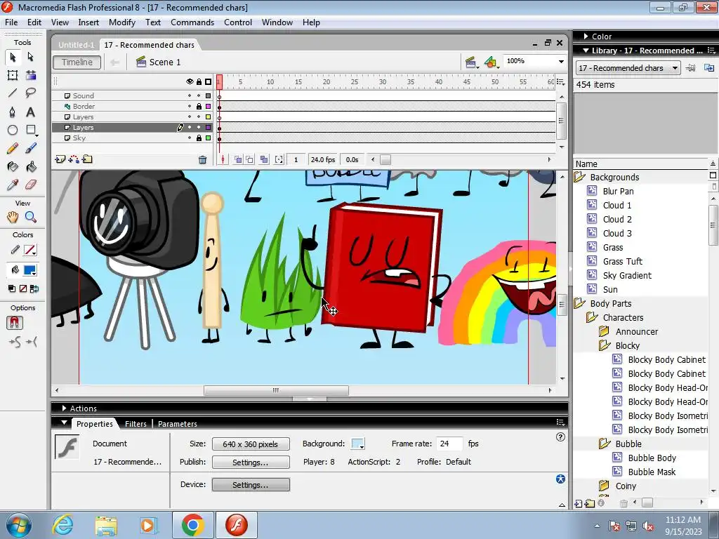Toggle outline square of Sky layer
The image size is (719, 539).
click(x=208, y=138)
